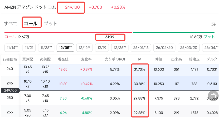Choose expiry date 12/12W
This screenshot has height=118, width=219.
84,48
